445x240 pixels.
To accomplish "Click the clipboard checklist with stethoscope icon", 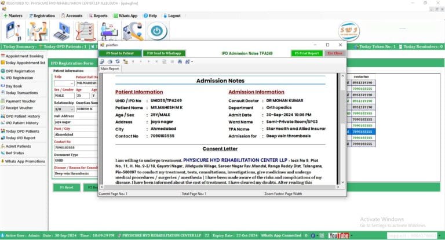I will [85, 31].
